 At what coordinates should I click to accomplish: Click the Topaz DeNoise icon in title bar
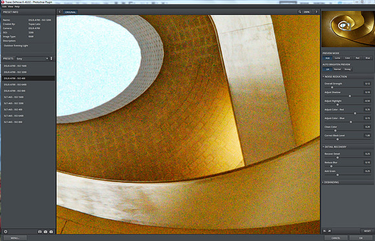(3, 2)
